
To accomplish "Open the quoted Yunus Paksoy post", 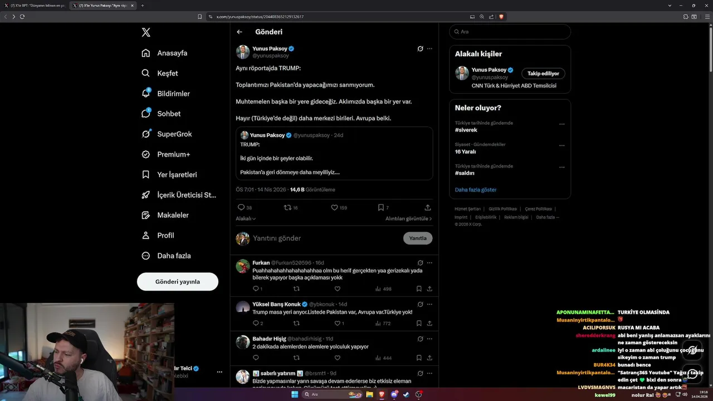I will pos(334,153).
